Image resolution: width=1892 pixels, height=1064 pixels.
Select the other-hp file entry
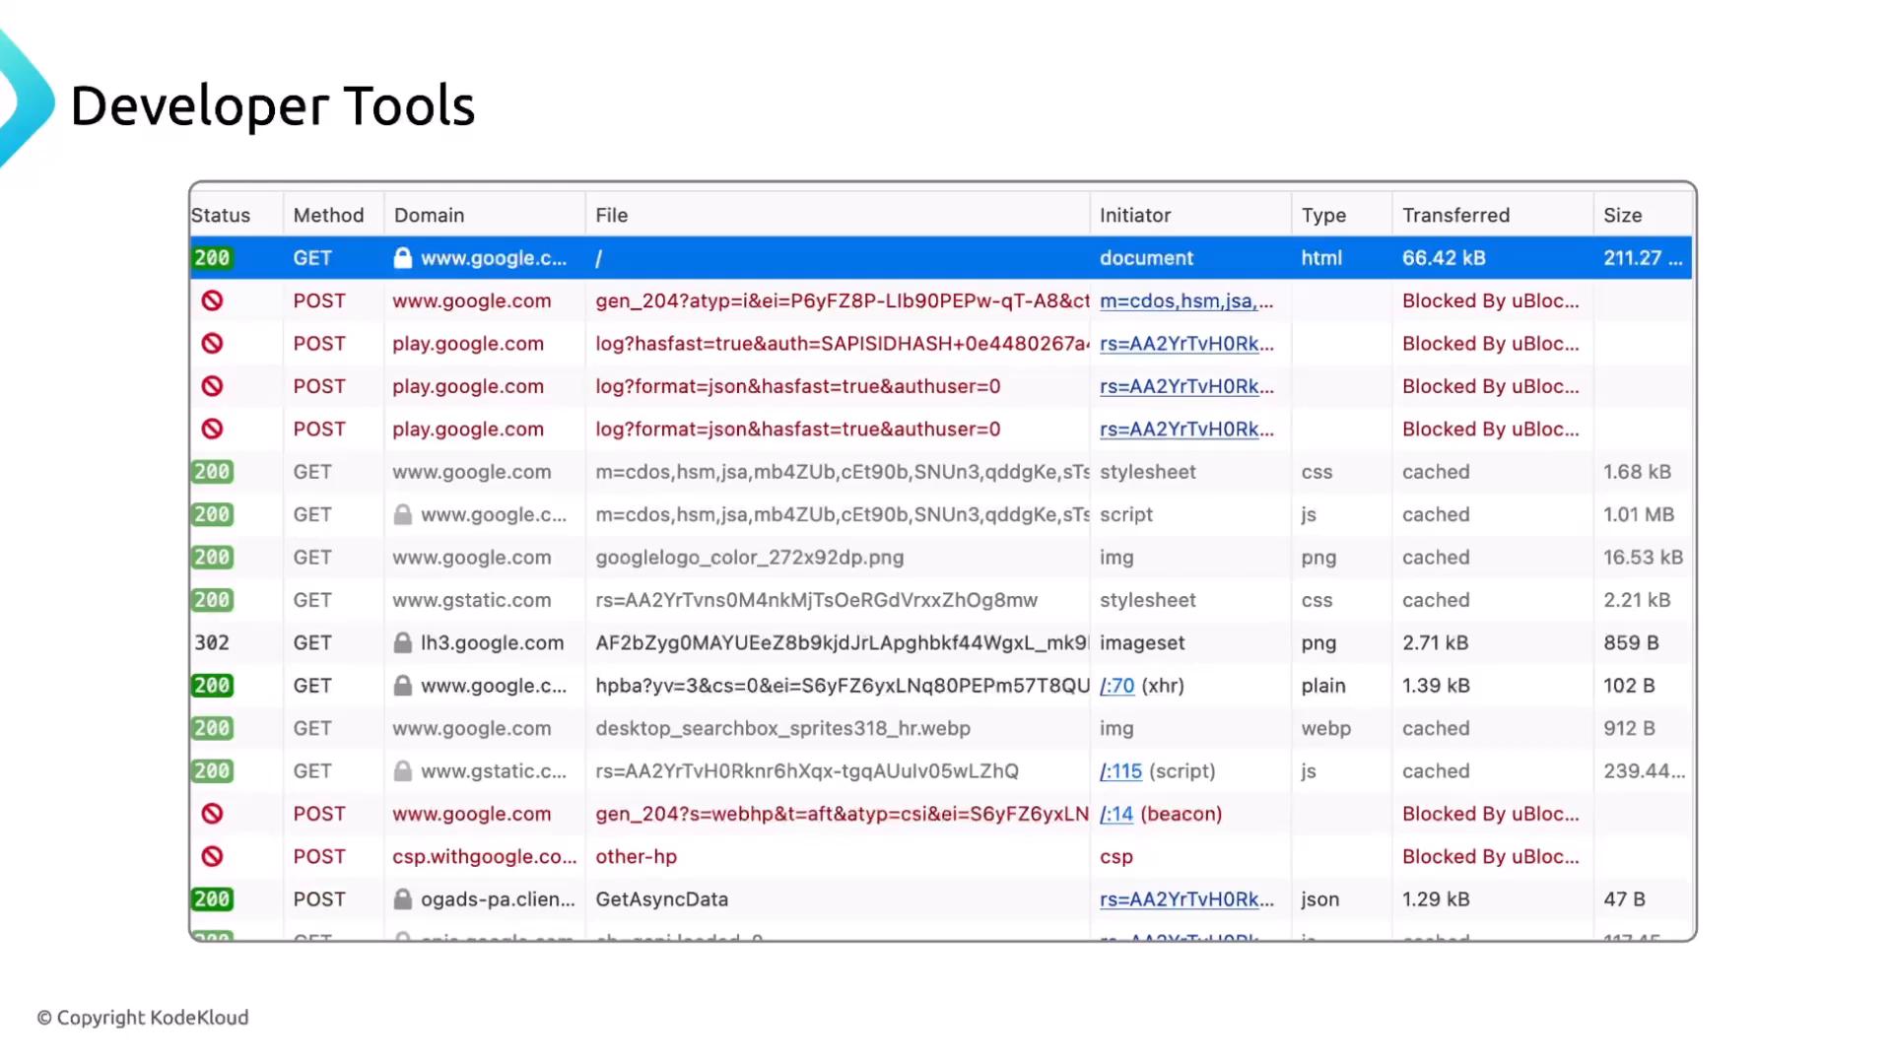[x=636, y=856]
